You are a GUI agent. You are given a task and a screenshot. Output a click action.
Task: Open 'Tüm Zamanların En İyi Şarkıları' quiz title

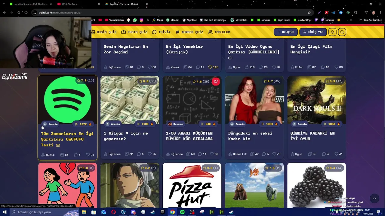(67, 139)
